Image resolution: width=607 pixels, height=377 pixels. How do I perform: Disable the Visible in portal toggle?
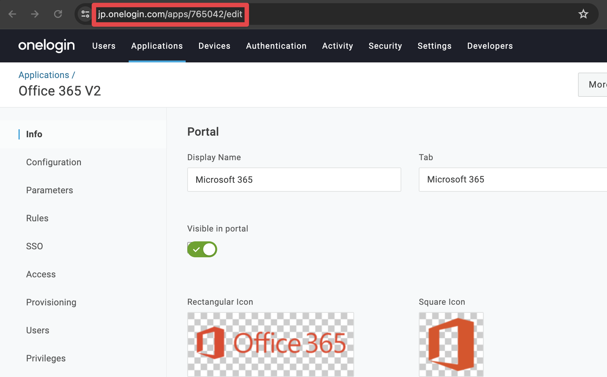pyautogui.click(x=202, y=249)
